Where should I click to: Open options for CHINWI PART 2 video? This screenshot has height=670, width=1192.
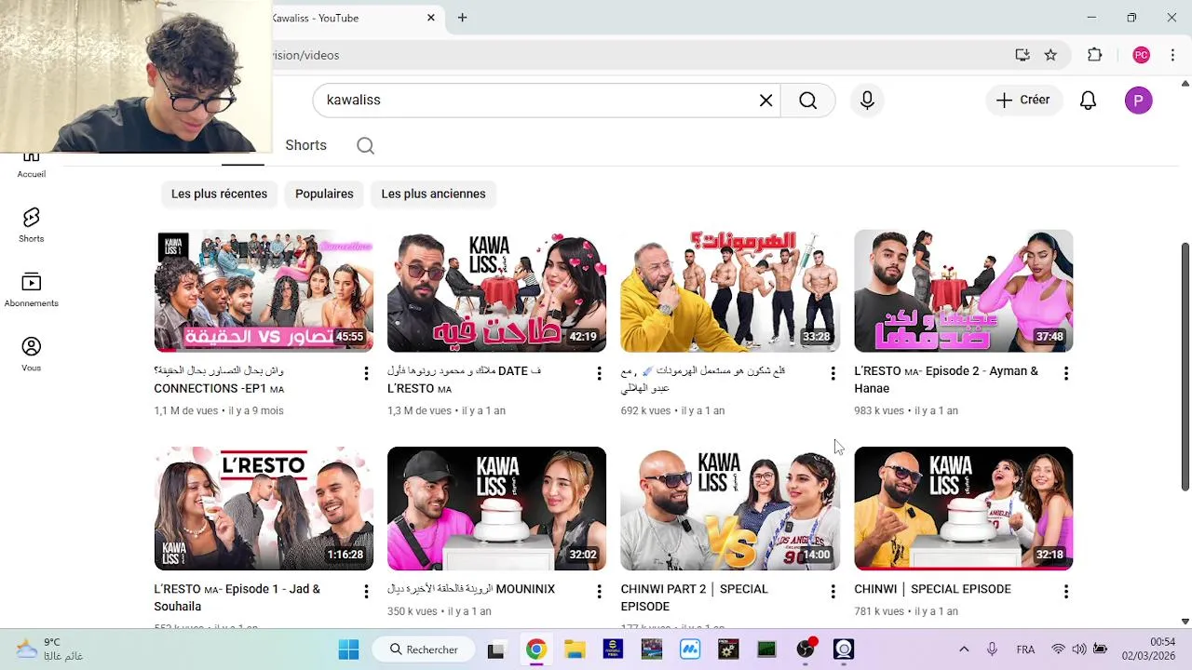tap(833, 591)
